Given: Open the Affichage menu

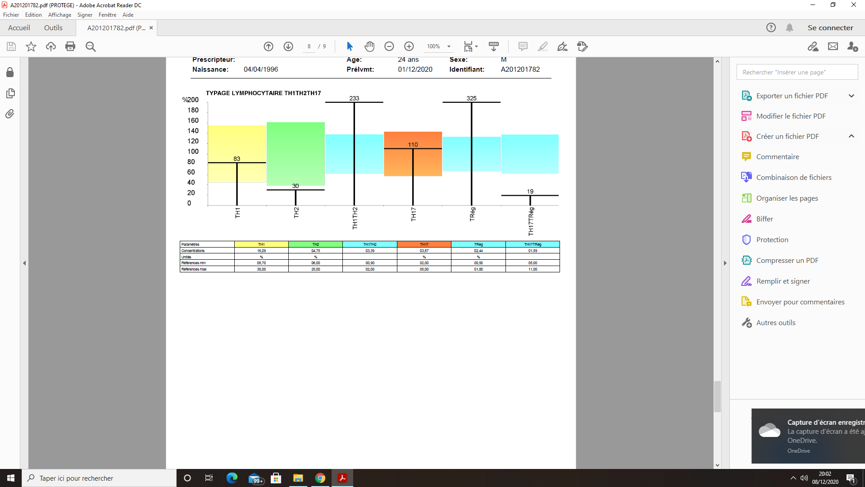Looking at the screenshot, I should [59, 15].
